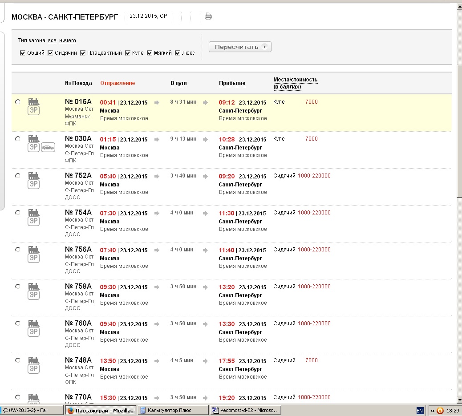462x416 pixels.
Task: Switch to Калькулятор Плюс taskbar window
Action: pos(173,410)
